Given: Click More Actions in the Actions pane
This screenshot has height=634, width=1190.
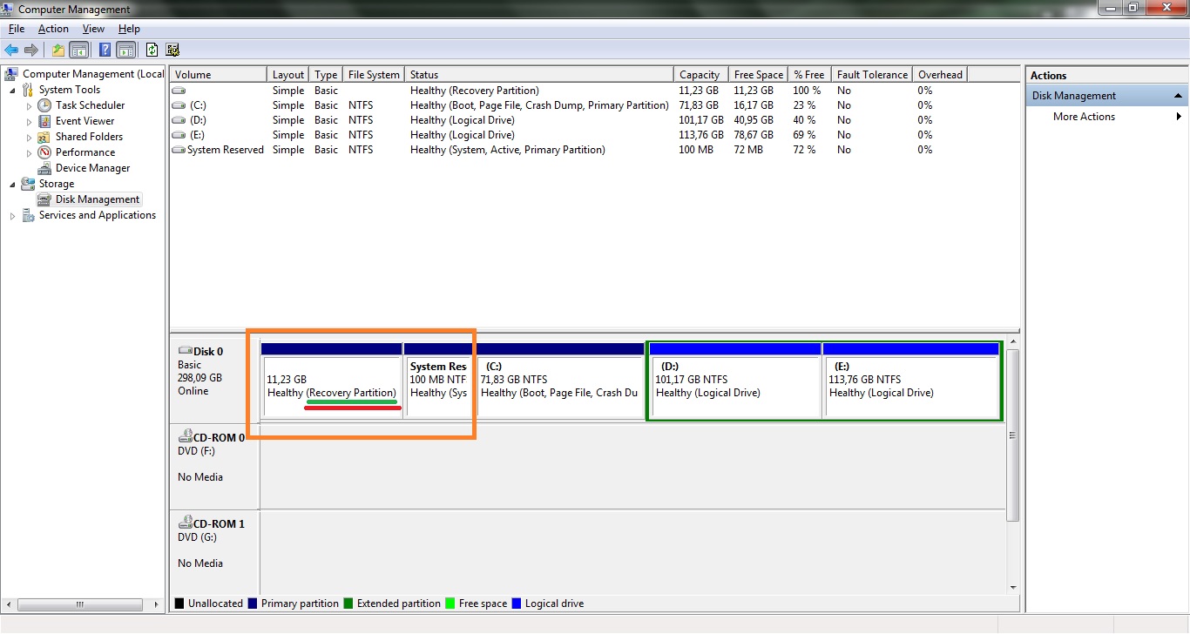Looking at the screenshot, I should tap(1084, 117).
